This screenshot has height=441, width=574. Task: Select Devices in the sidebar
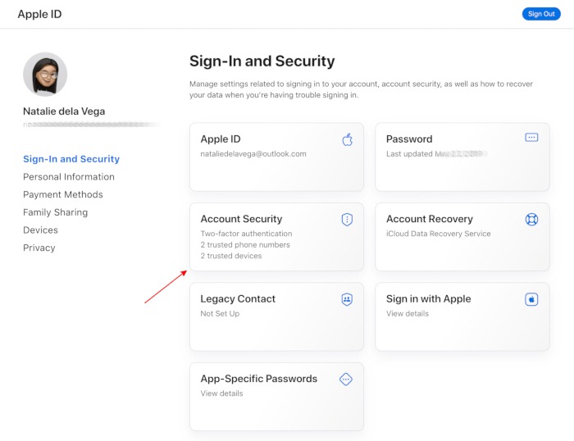click(x=40, y=230)
